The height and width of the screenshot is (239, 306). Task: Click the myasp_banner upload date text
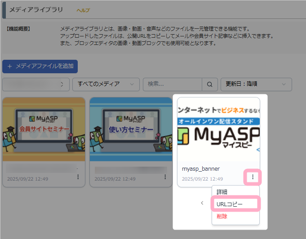(202, 178)
